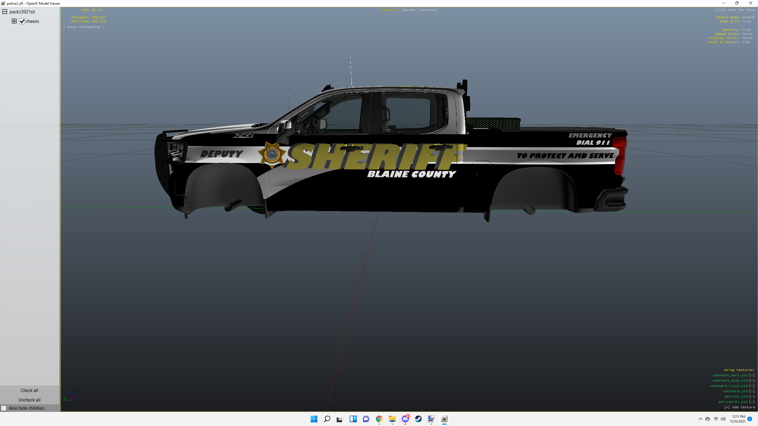The image size is (758, 426).
Task: Click the Windows Start button
Action: point(314,419)
